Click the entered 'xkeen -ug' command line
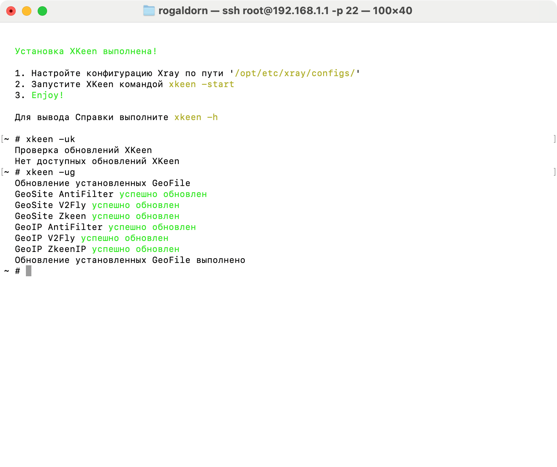 click(50, 172)
